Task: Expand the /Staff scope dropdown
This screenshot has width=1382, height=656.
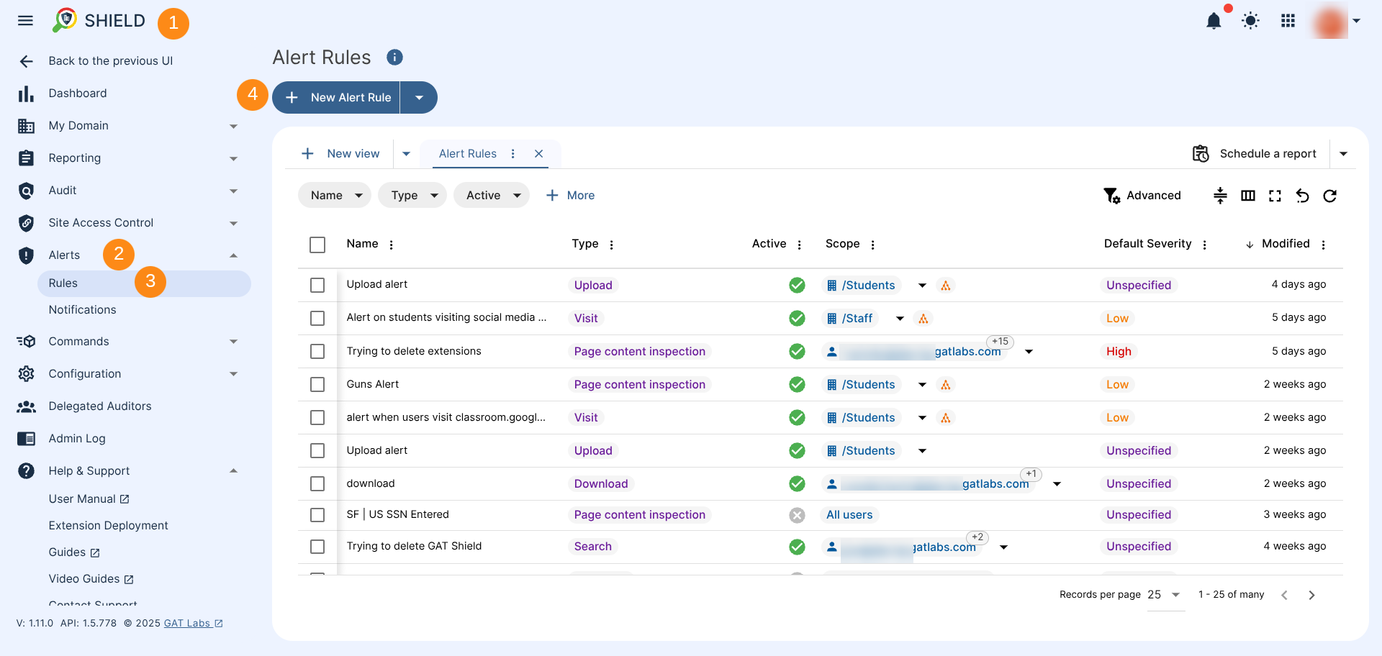Action: [900, 319]
